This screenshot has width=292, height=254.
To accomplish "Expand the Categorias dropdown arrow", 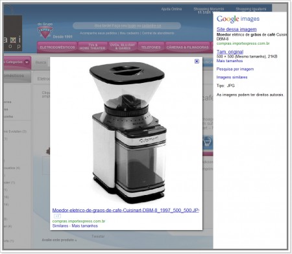I will (27, 62).
